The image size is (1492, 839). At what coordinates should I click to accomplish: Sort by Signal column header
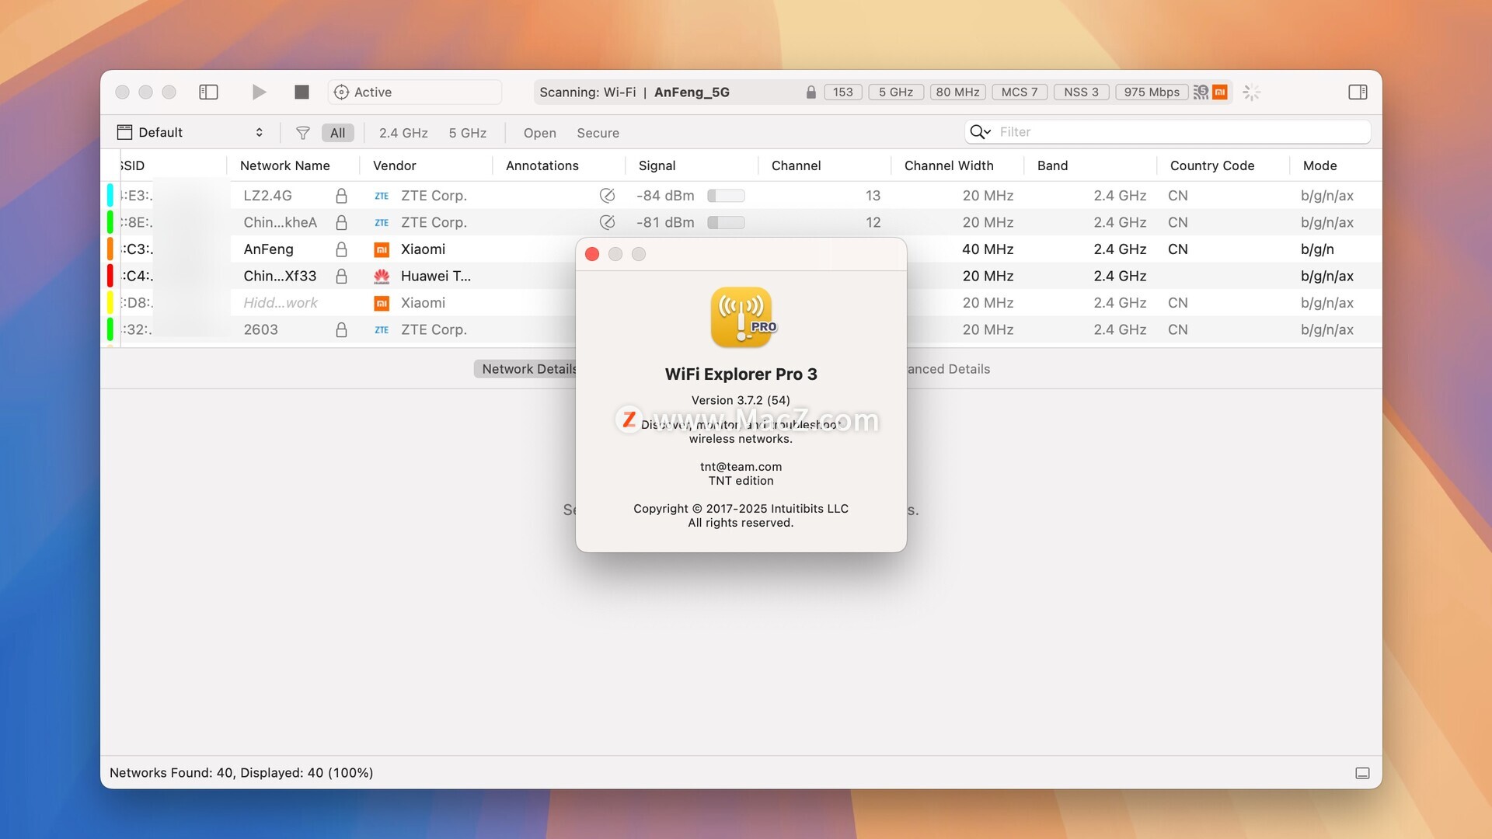[657, 165]
